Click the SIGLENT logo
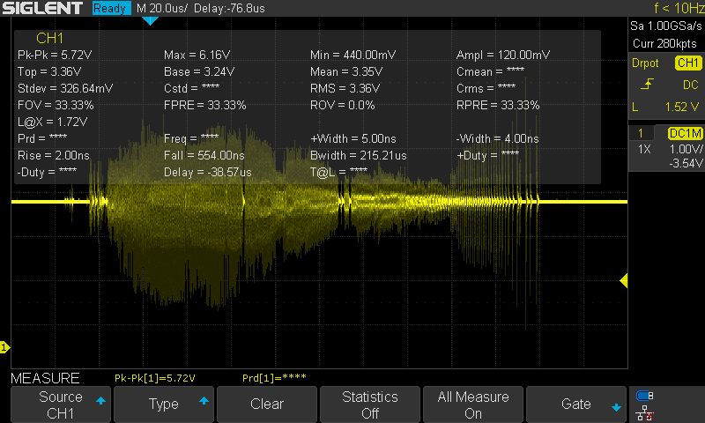The height and width of the screenshot is (423, 705). 42,8
